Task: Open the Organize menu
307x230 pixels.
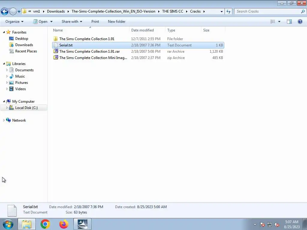Action: click(x=14, y=22)
